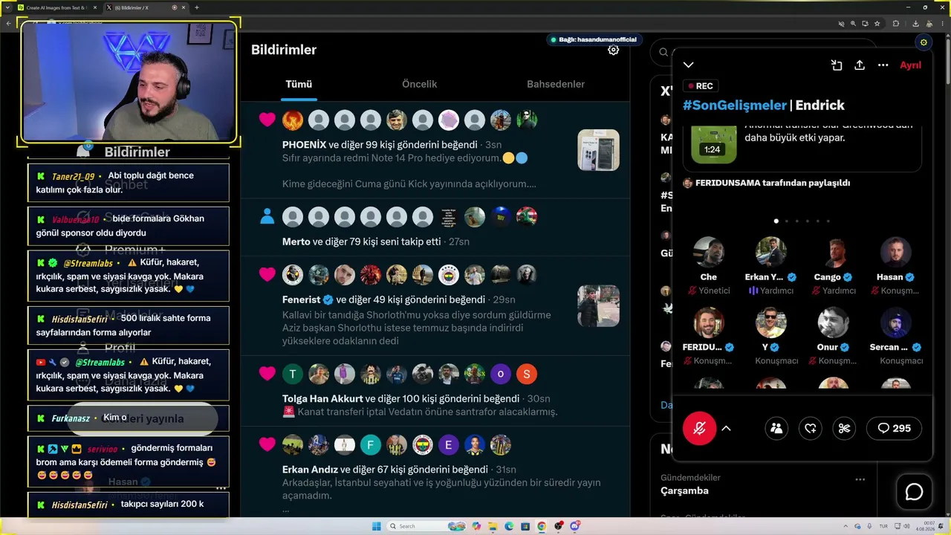Screen dimensions: 951x535
Task: View FERIDU's speaker avatar
Action: pyautogui.click(x=708, y=322)
